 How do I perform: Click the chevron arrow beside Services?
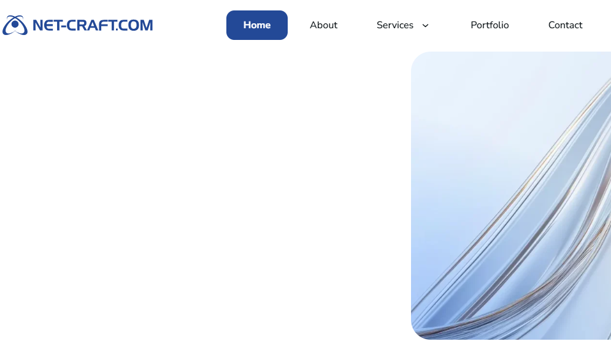[426, 26]
